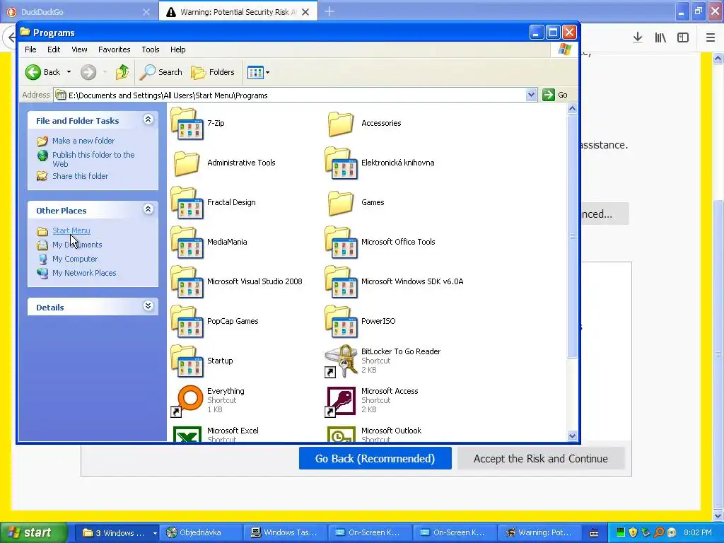Open the Games folder

tap(341, 203)
